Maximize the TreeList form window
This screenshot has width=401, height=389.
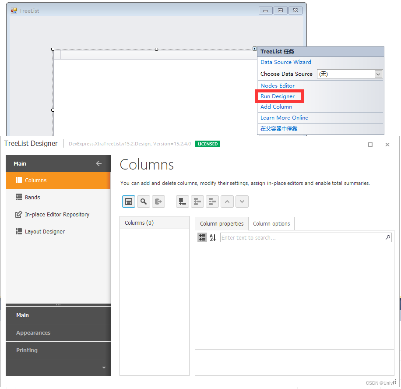coord(280,11)
